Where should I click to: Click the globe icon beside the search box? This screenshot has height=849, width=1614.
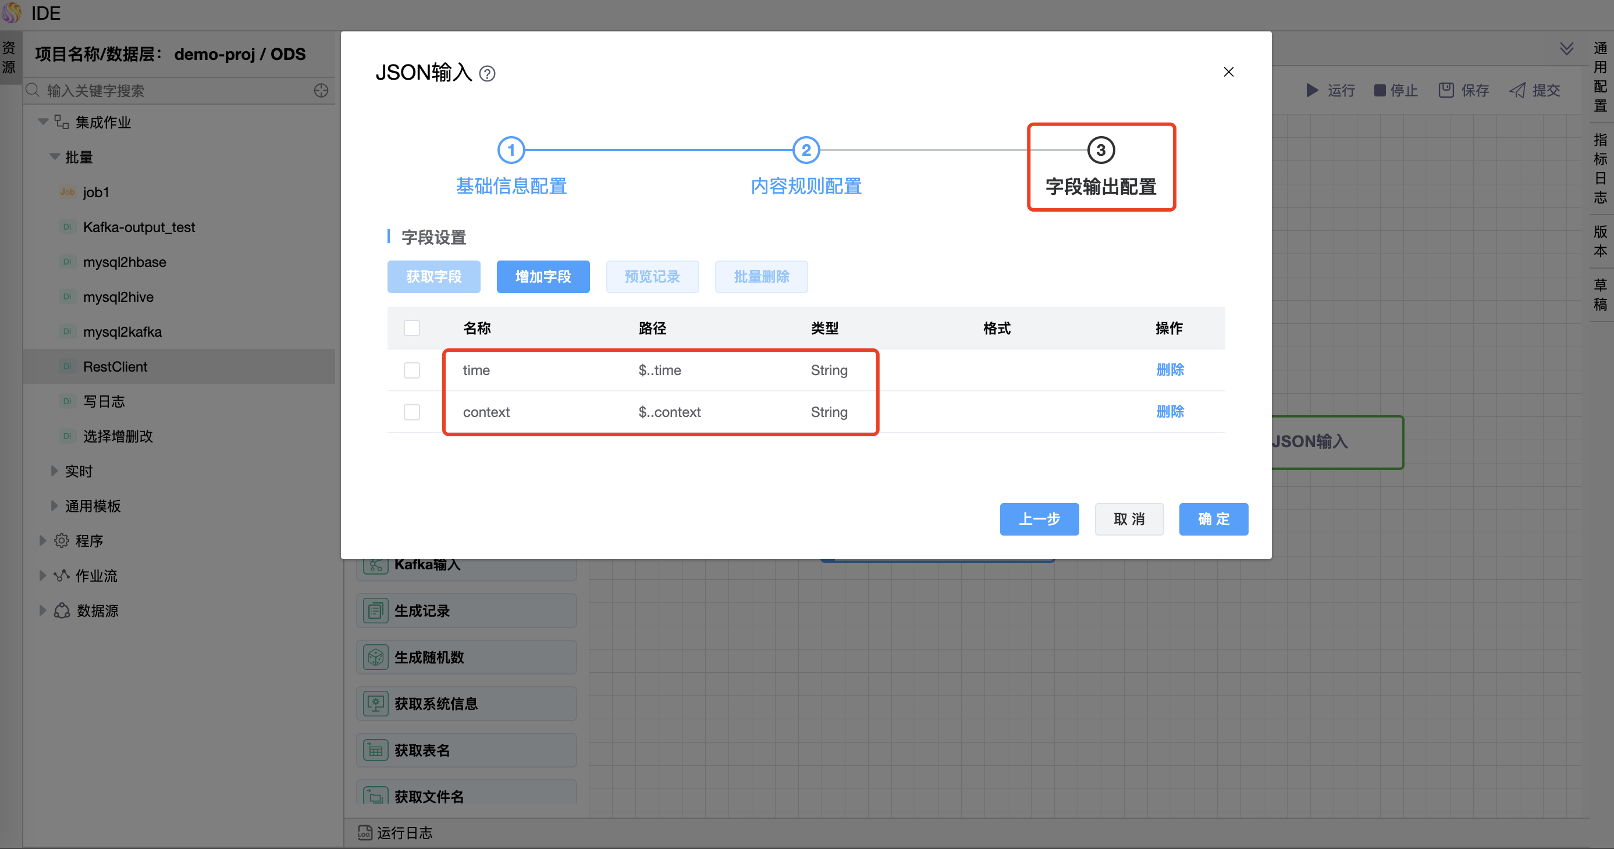(321, 90)
